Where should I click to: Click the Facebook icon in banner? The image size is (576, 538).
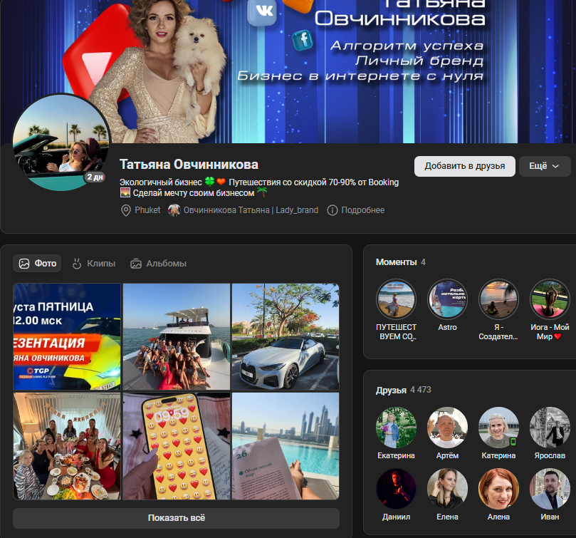coord(303,40)
